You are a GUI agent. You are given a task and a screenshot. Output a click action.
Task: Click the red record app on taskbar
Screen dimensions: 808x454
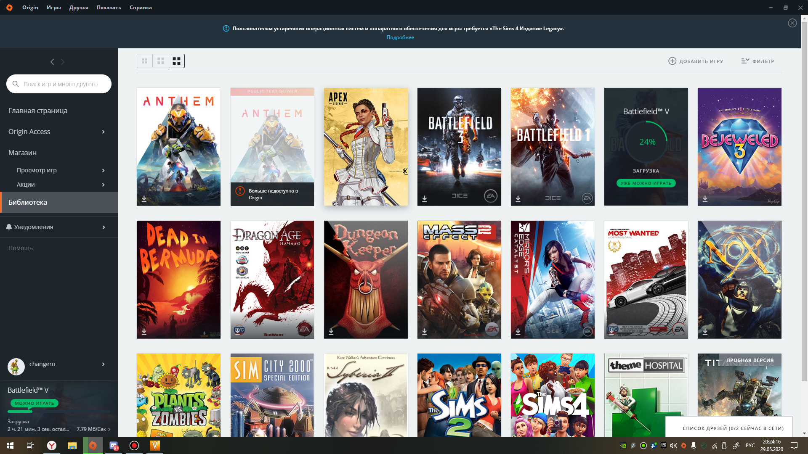[134, 446]
